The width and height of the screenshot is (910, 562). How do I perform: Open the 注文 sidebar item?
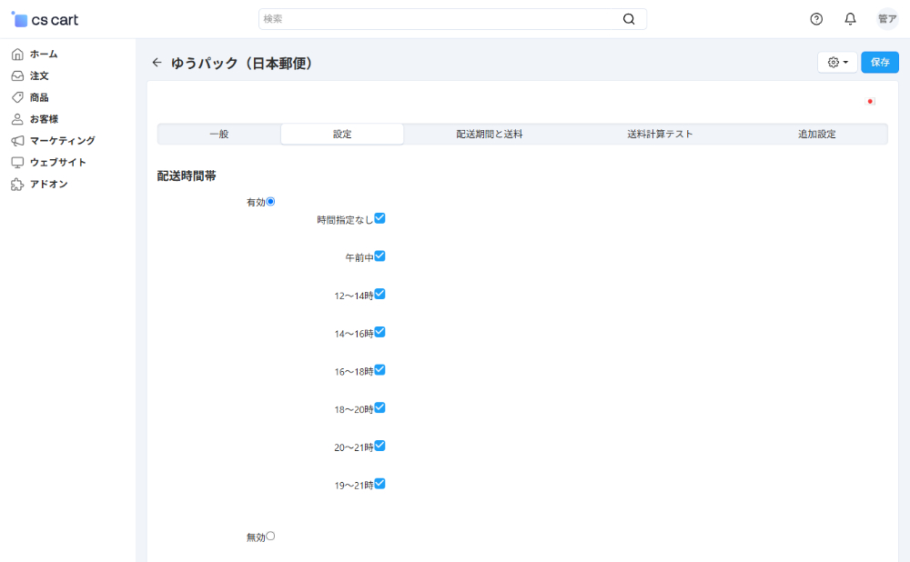[x=39, y=75]
